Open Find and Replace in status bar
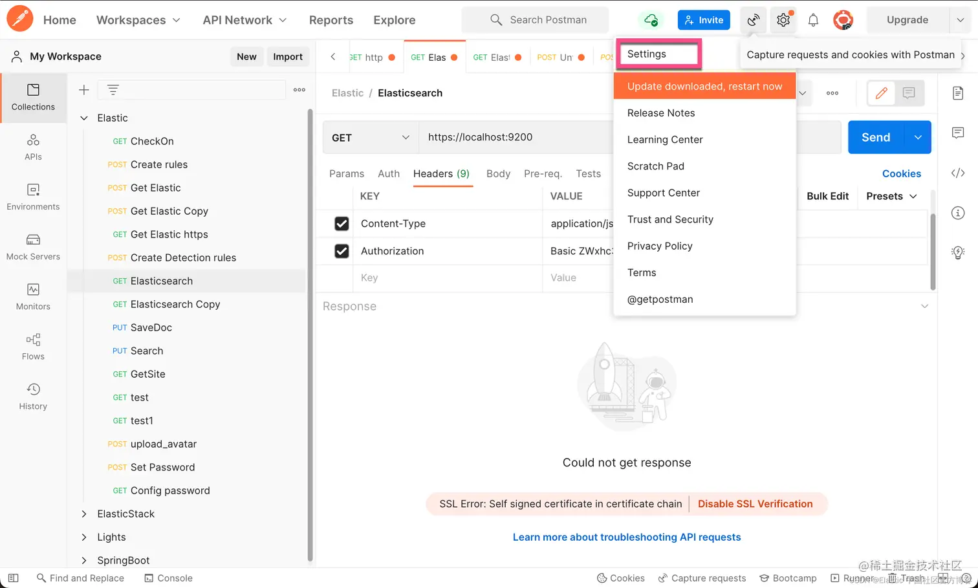This screenshot has width=978, height=588. 80,578
